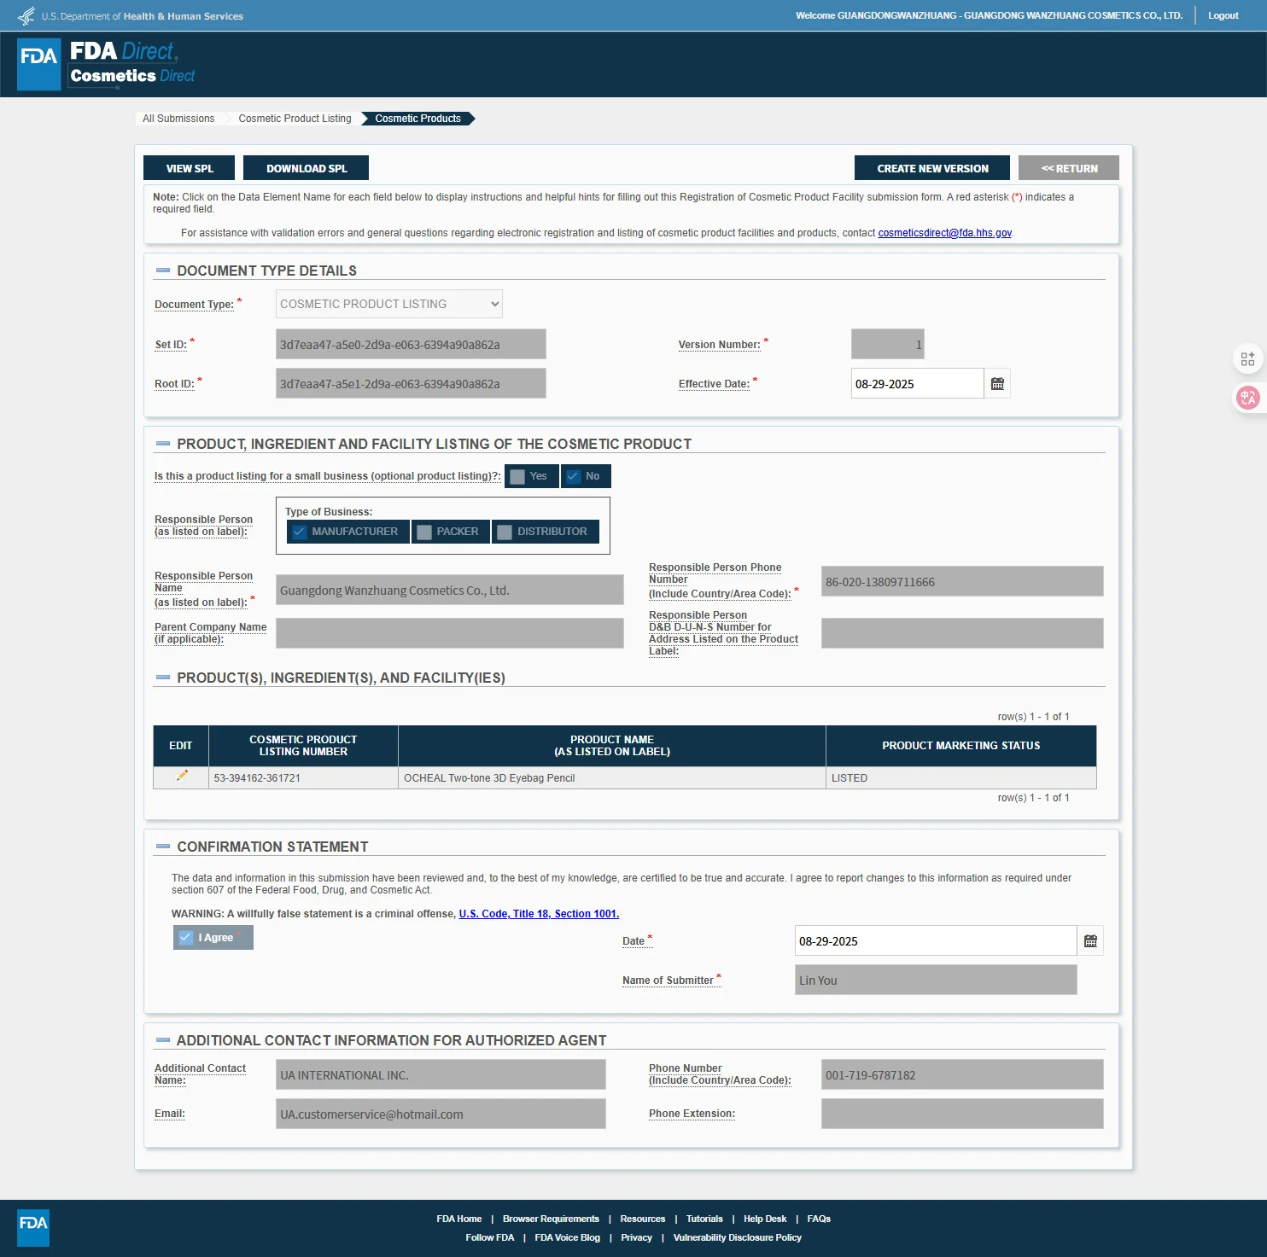Click Responsible Person Phone Number field
The width and height of the screenshot is (1267, 1257).
click(962, 582)
